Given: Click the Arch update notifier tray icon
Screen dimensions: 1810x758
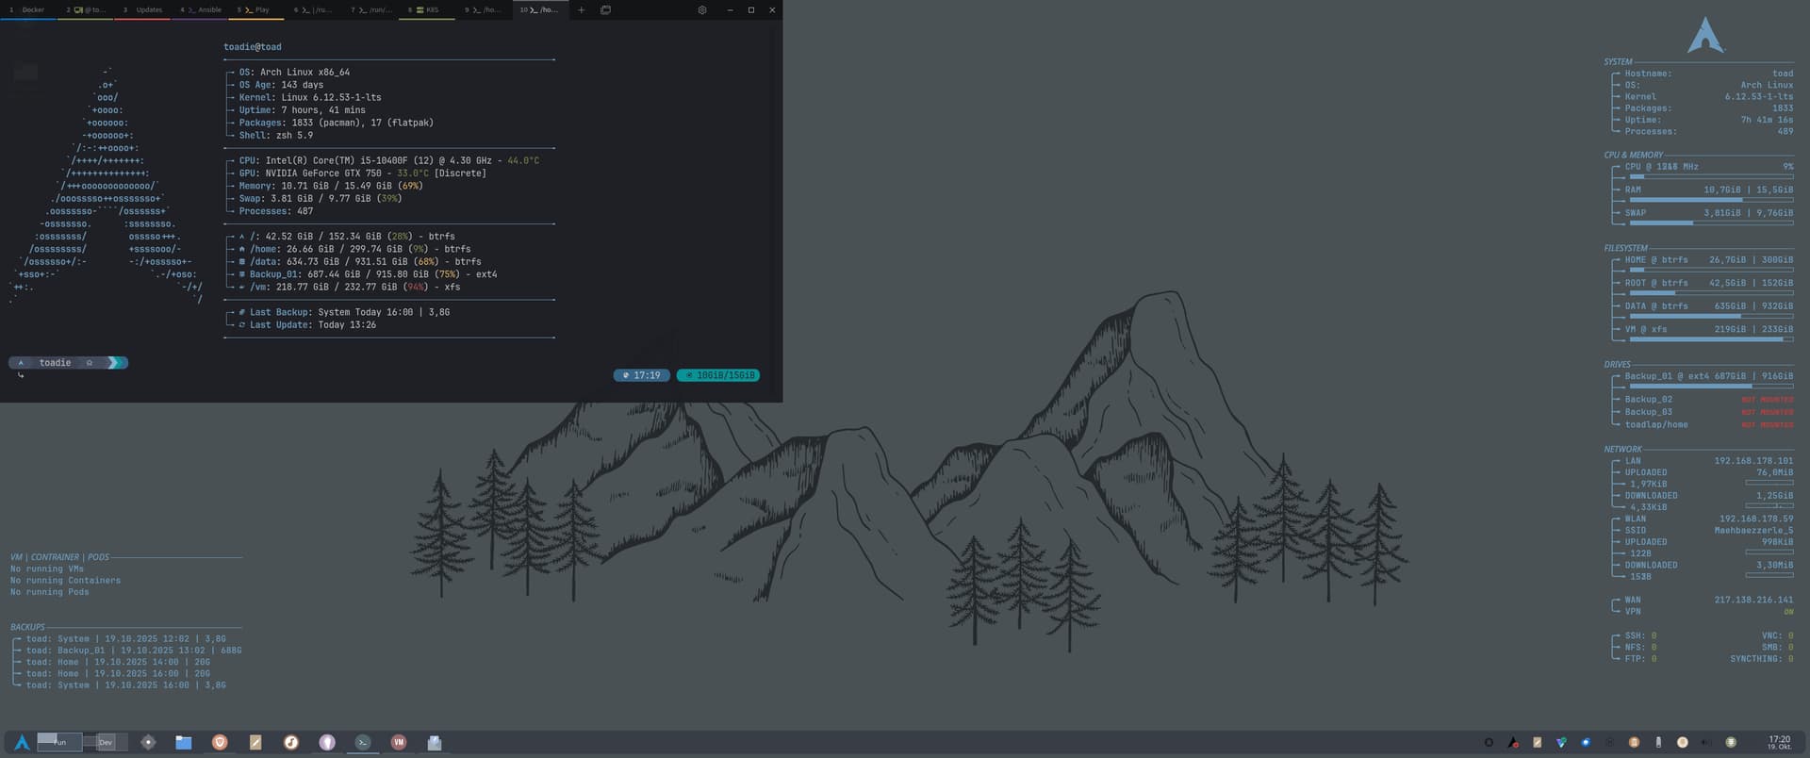Looking at the screenshot, I should coord(1513,743).
